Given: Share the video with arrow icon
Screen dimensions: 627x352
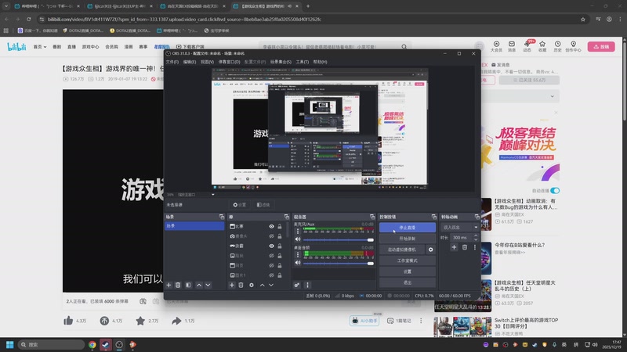Looking at the screenshot, I should (x=176, y=321).
